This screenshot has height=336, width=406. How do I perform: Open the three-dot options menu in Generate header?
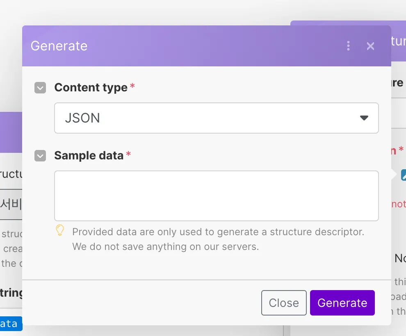348,46
